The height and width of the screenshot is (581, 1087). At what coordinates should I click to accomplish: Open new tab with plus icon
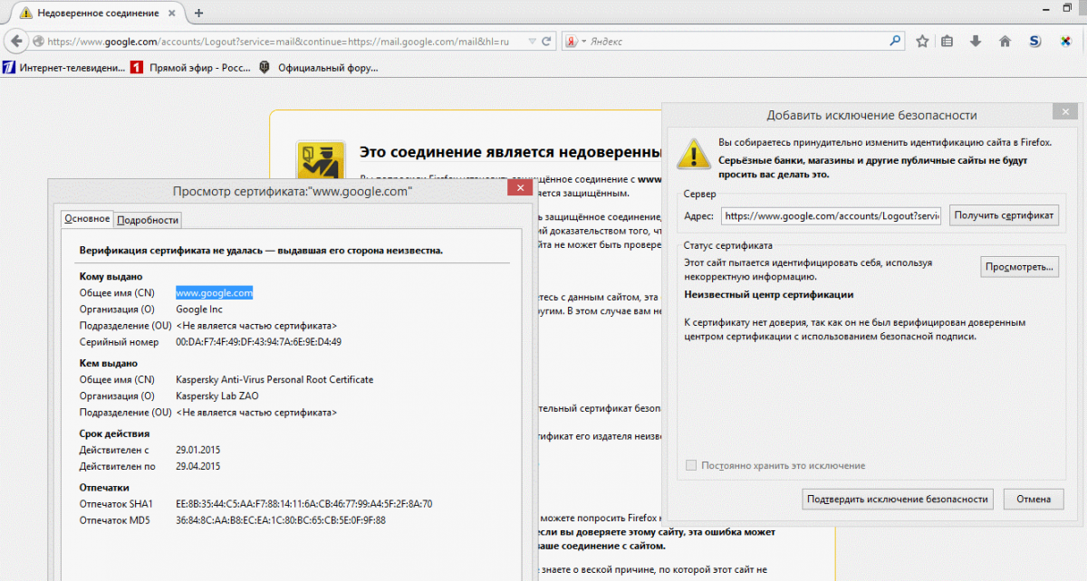(x=199, y=13)
